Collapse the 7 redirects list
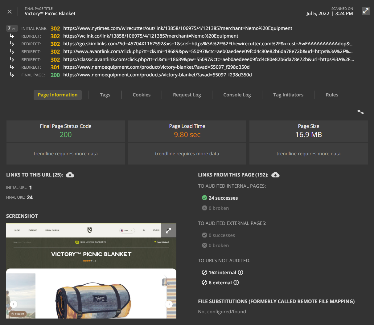The image size is (374, 325). 12,28
